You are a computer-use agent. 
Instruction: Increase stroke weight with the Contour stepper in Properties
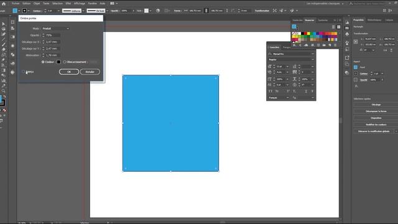pos(371,72)
